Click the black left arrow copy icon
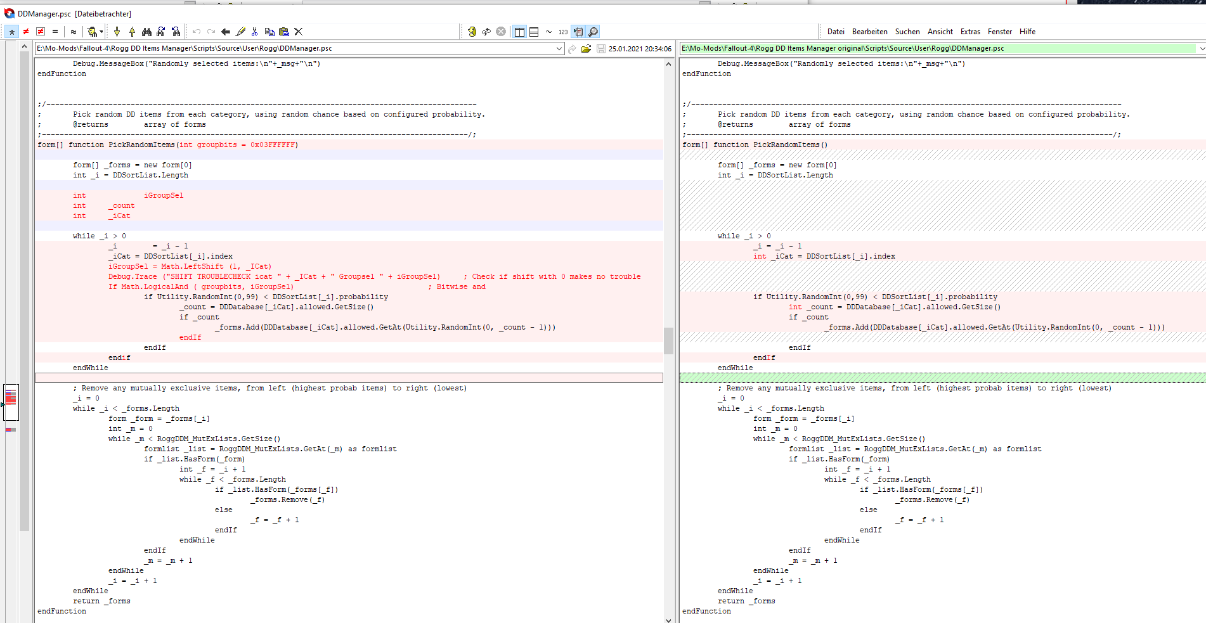Screen dimensions: 1206x623 [x=226, y=32]
